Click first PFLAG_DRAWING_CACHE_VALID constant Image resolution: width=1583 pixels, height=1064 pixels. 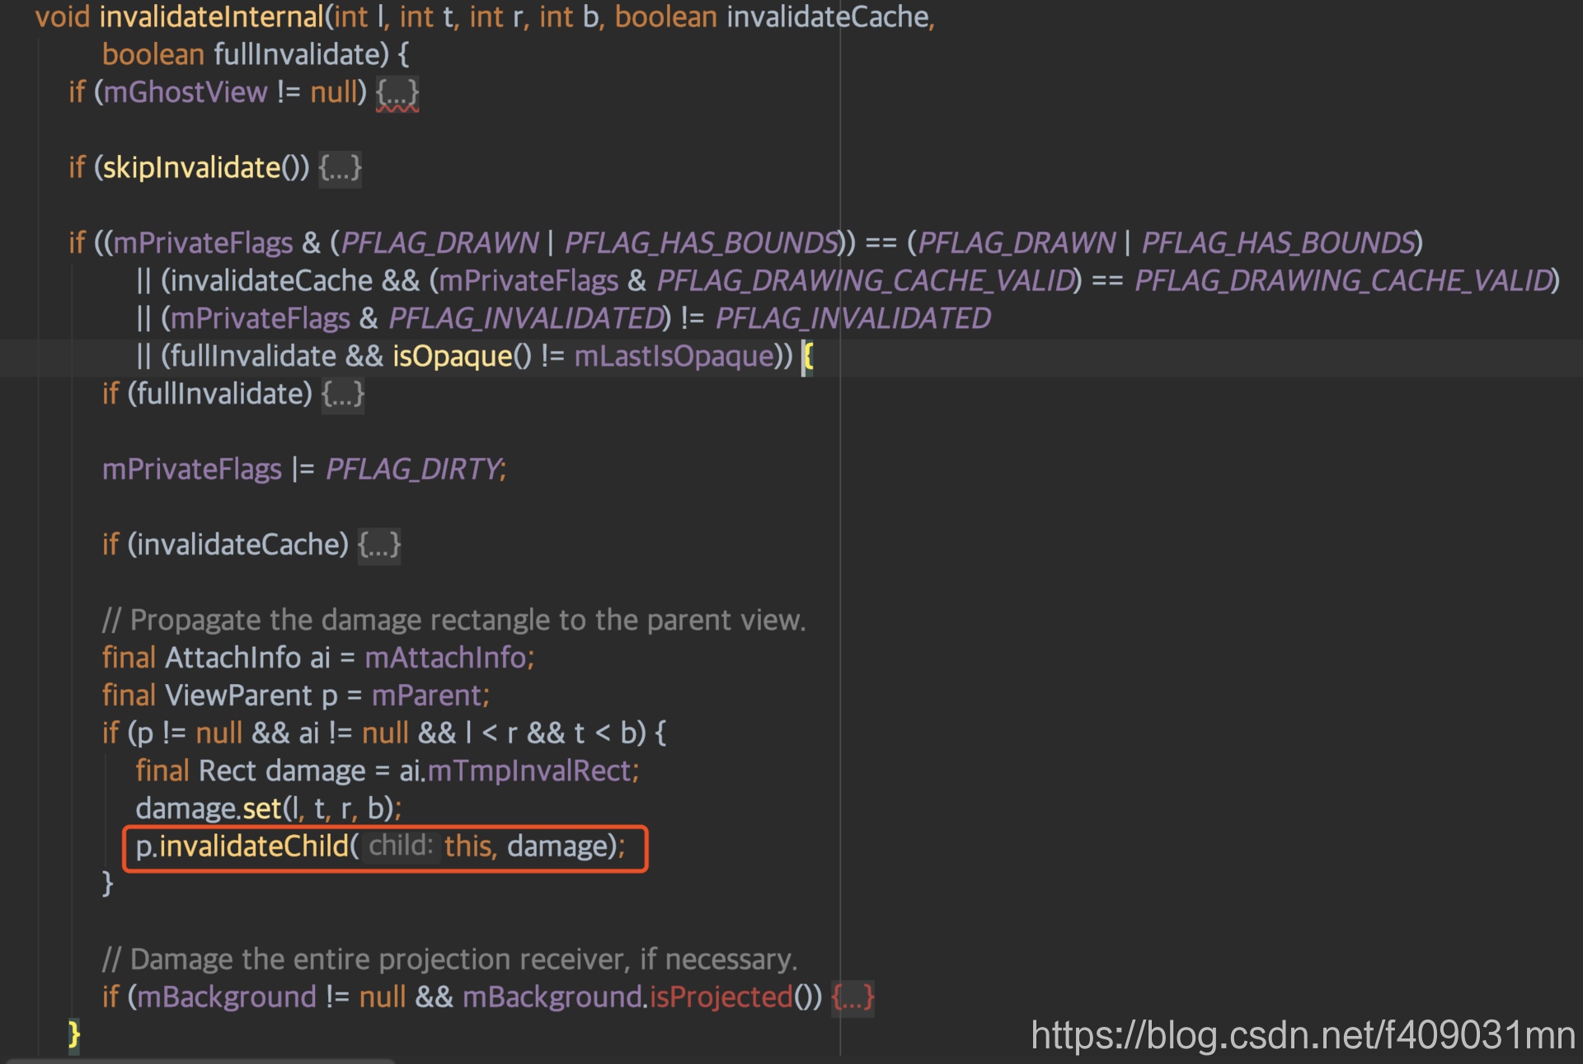(866, 281)
